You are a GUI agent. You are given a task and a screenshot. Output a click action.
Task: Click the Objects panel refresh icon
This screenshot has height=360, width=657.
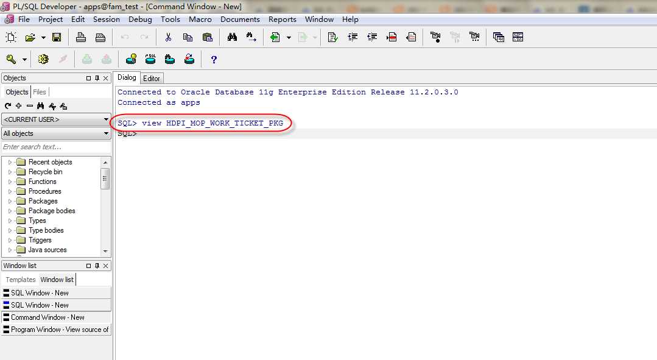(7, 106)
